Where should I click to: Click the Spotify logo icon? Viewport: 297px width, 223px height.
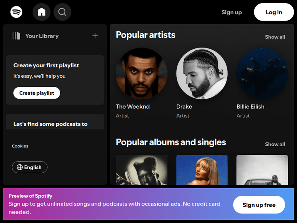pos(16,12)
